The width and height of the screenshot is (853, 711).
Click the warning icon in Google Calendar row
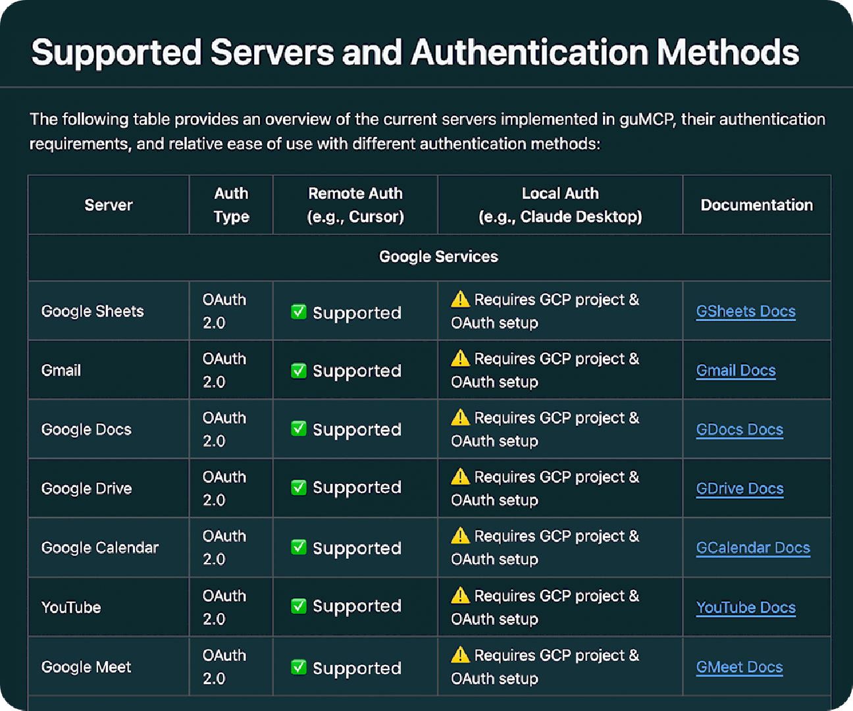(x=460, y=536)
